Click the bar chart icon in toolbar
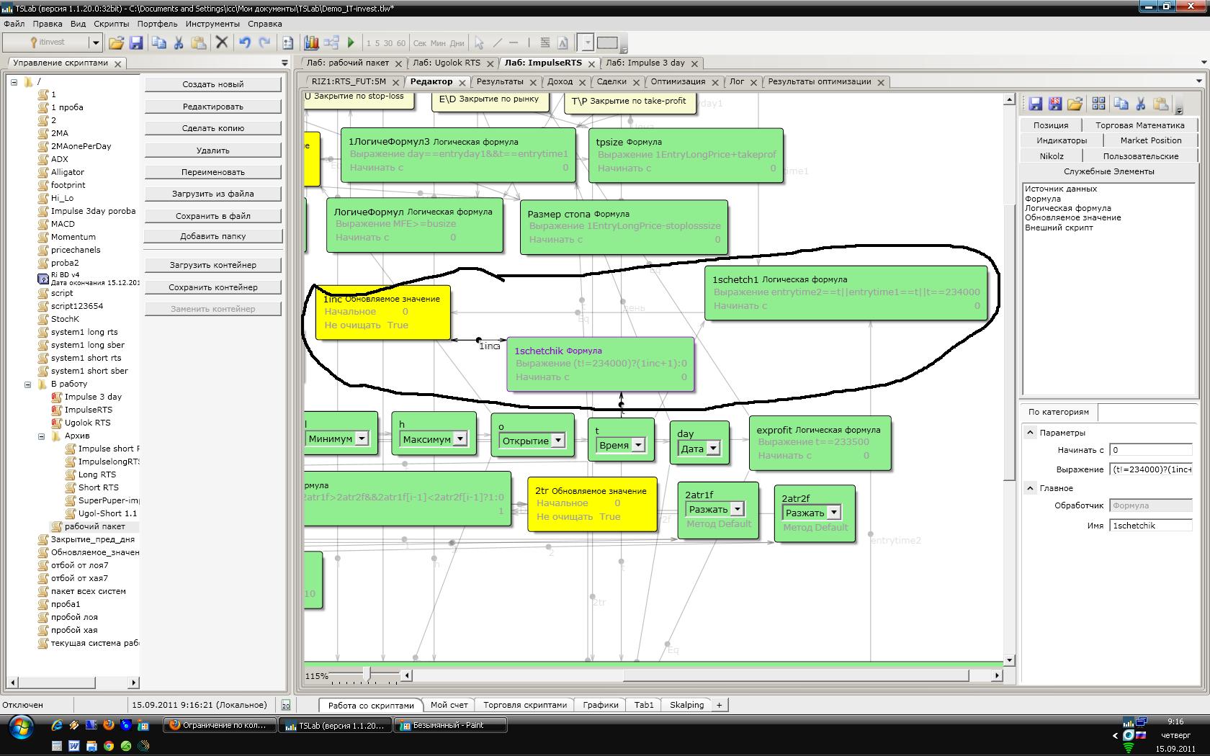Image resolution: width=1210 pixels, height=756 pixels. (x=311, y=43)
